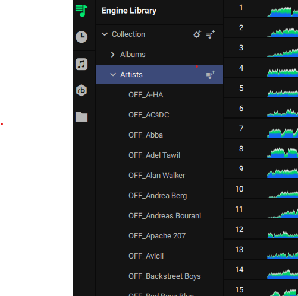Open the folder browser icon
The height and width of the screenshot is (296, 298).
pos(81,117)
